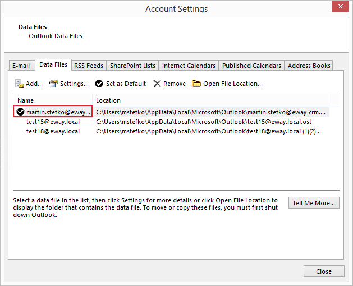Image resolution: width=353 pixels, height=286 pixels.
Task: Click the Settings toolbar icon
Action: (x=53, y=84)
